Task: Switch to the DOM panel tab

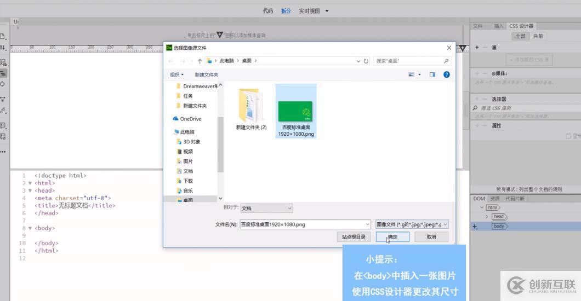Action: point(479,199)
